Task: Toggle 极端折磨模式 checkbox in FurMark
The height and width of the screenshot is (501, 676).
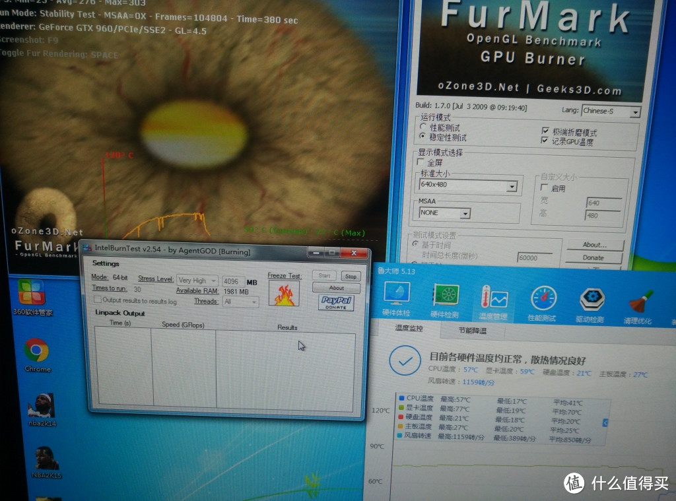Action: pyautogui.click(x=545, y=131)
